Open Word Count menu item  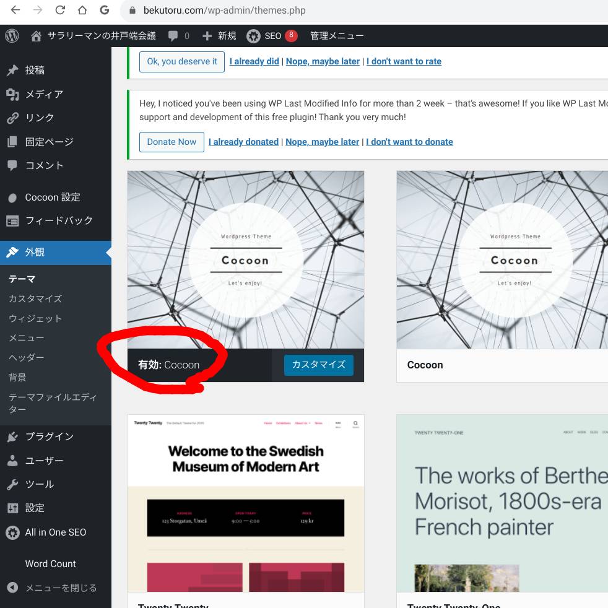coord(50,564)
